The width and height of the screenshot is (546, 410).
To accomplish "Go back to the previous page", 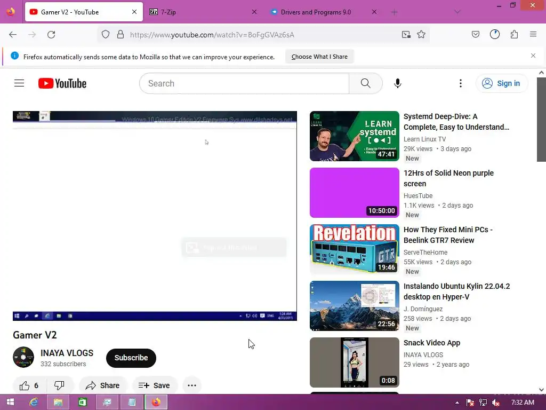I will [13, 35].
